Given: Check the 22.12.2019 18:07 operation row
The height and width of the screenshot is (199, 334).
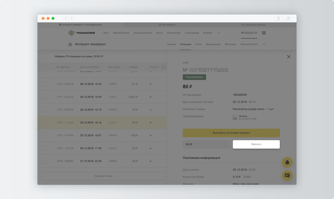Looking at the screenshot, I should [45, 135].
